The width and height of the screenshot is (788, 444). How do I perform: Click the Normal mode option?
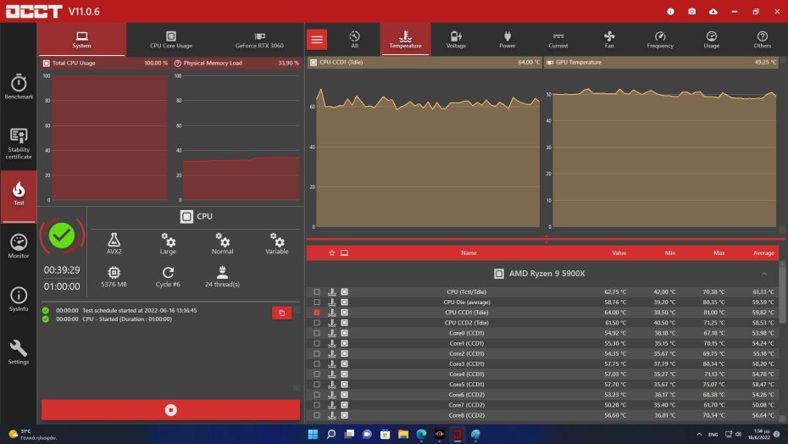[222, 243]
